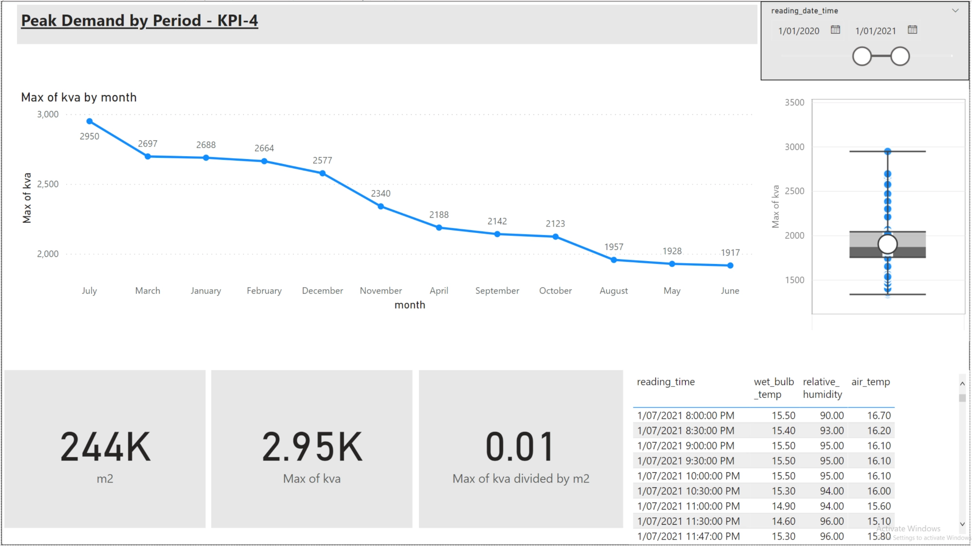Select row 1/07/2021 9:00:00 PM
Image resolution: width=972 pixels, height=547 pixels.
764,446
